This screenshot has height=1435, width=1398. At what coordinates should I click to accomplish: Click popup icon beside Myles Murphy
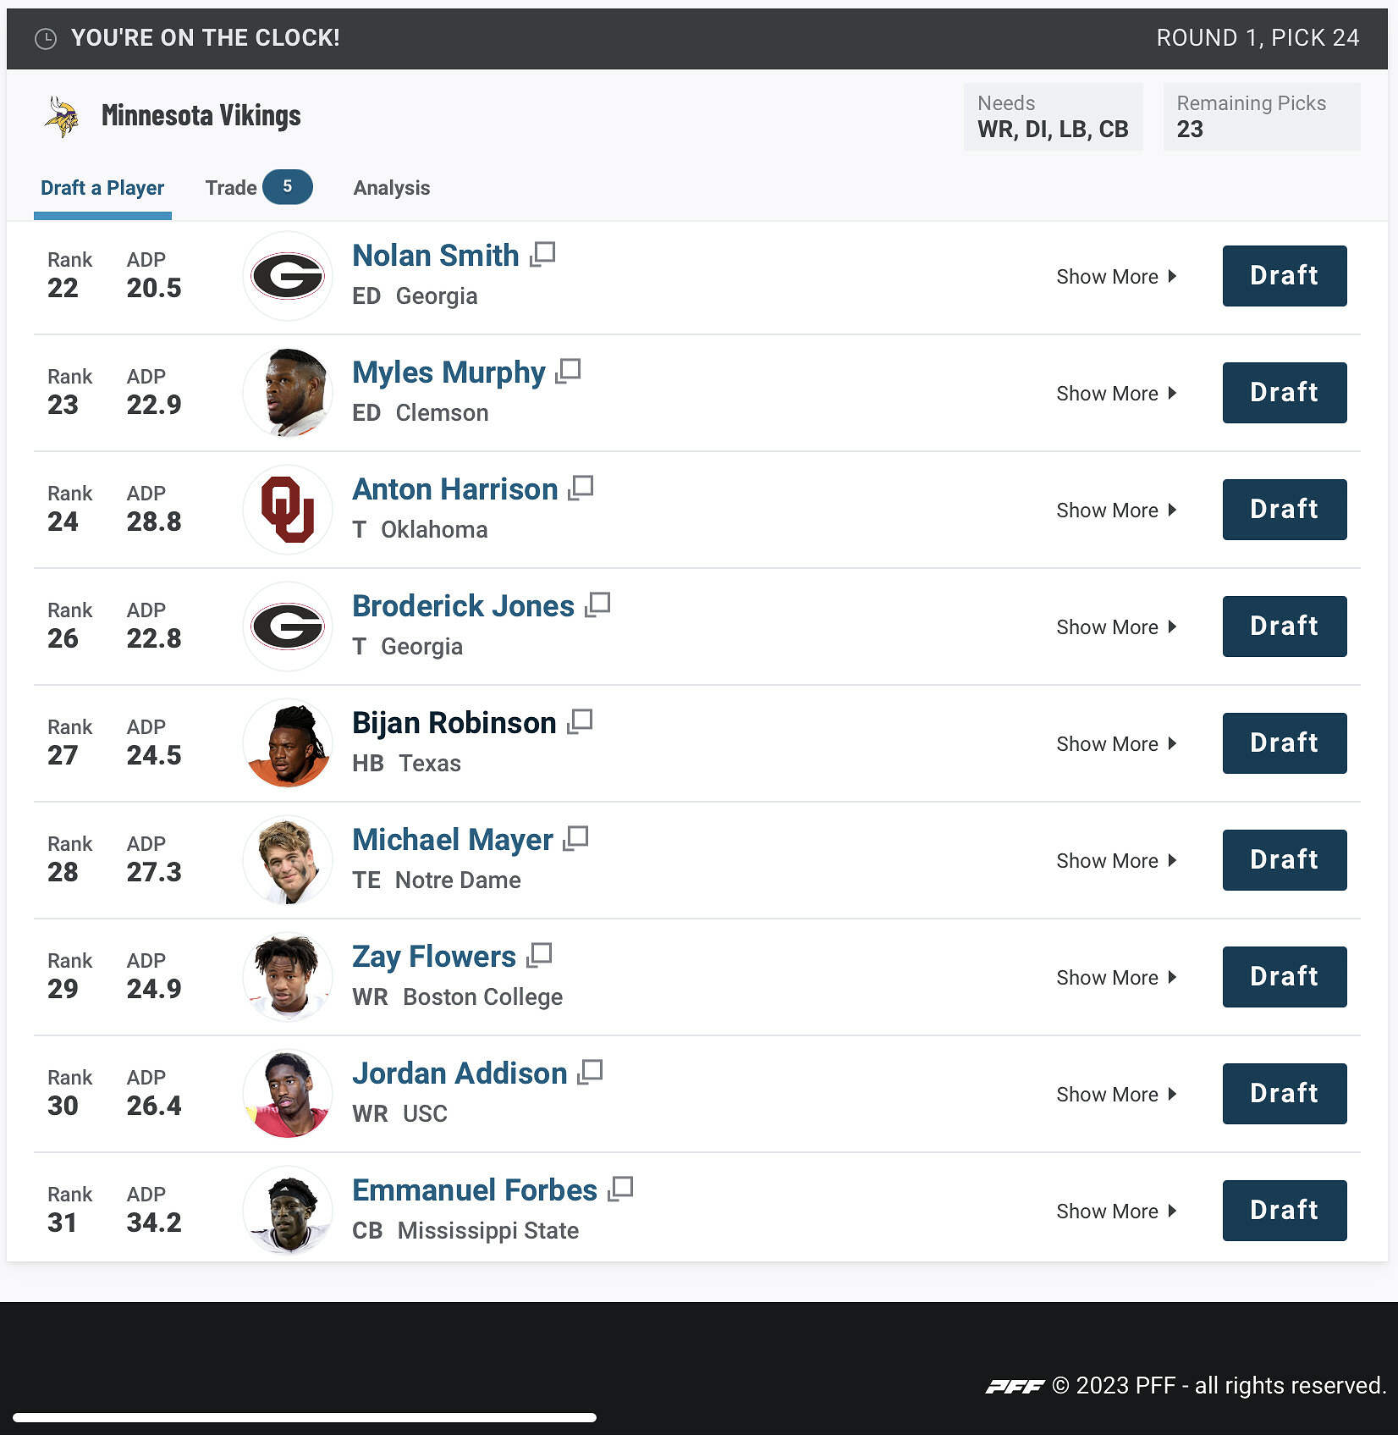tap(569, 371)
